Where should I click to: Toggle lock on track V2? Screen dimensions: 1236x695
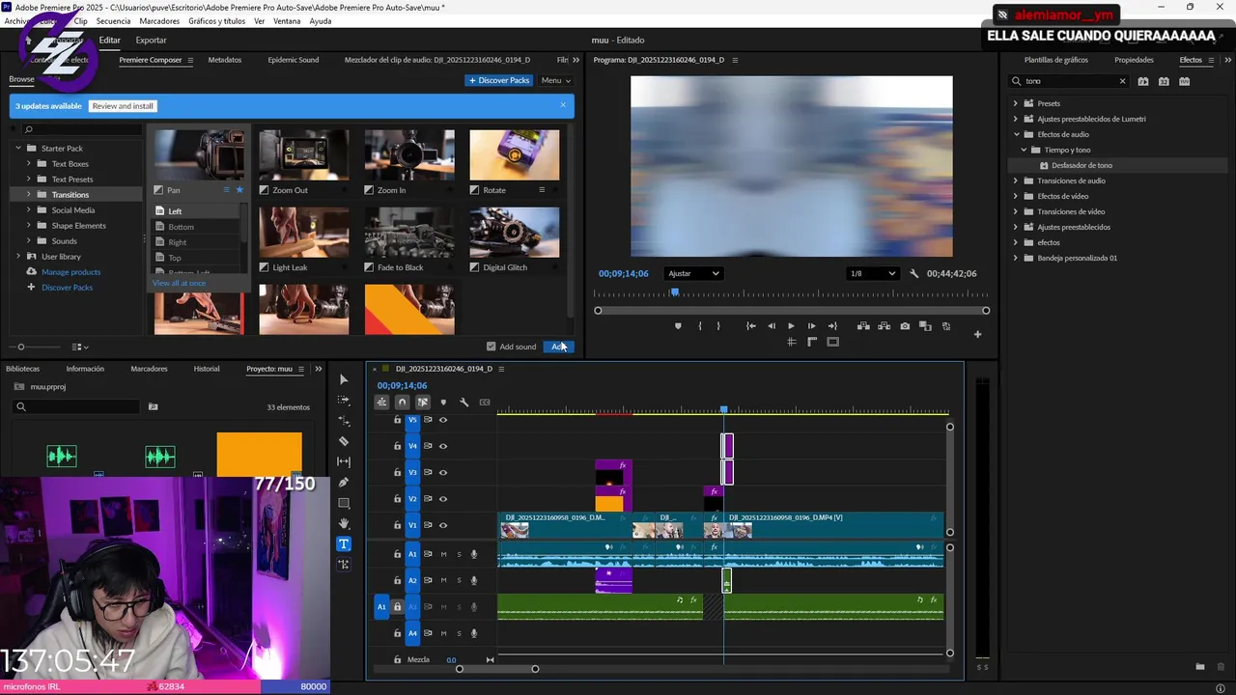(x=397, y=499)
